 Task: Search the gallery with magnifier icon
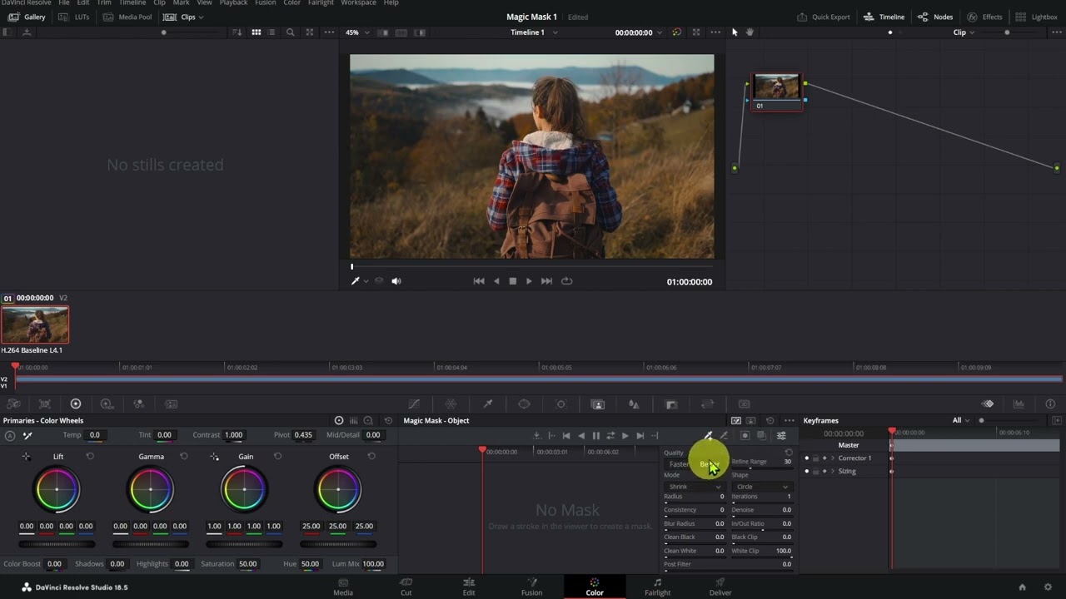coord(290,32)
